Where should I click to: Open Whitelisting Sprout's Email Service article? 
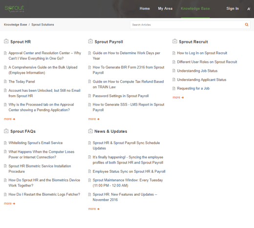(36, 143)
